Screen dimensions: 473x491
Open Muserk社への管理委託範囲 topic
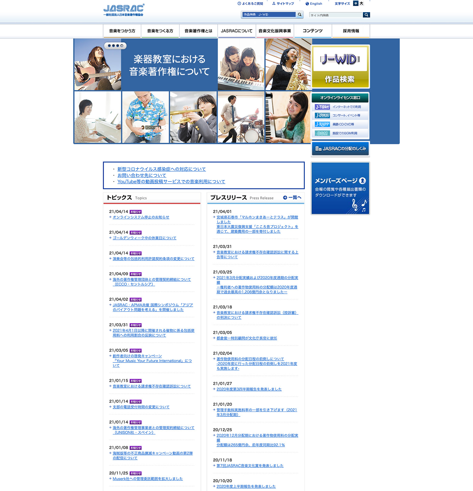click(148, 479)
